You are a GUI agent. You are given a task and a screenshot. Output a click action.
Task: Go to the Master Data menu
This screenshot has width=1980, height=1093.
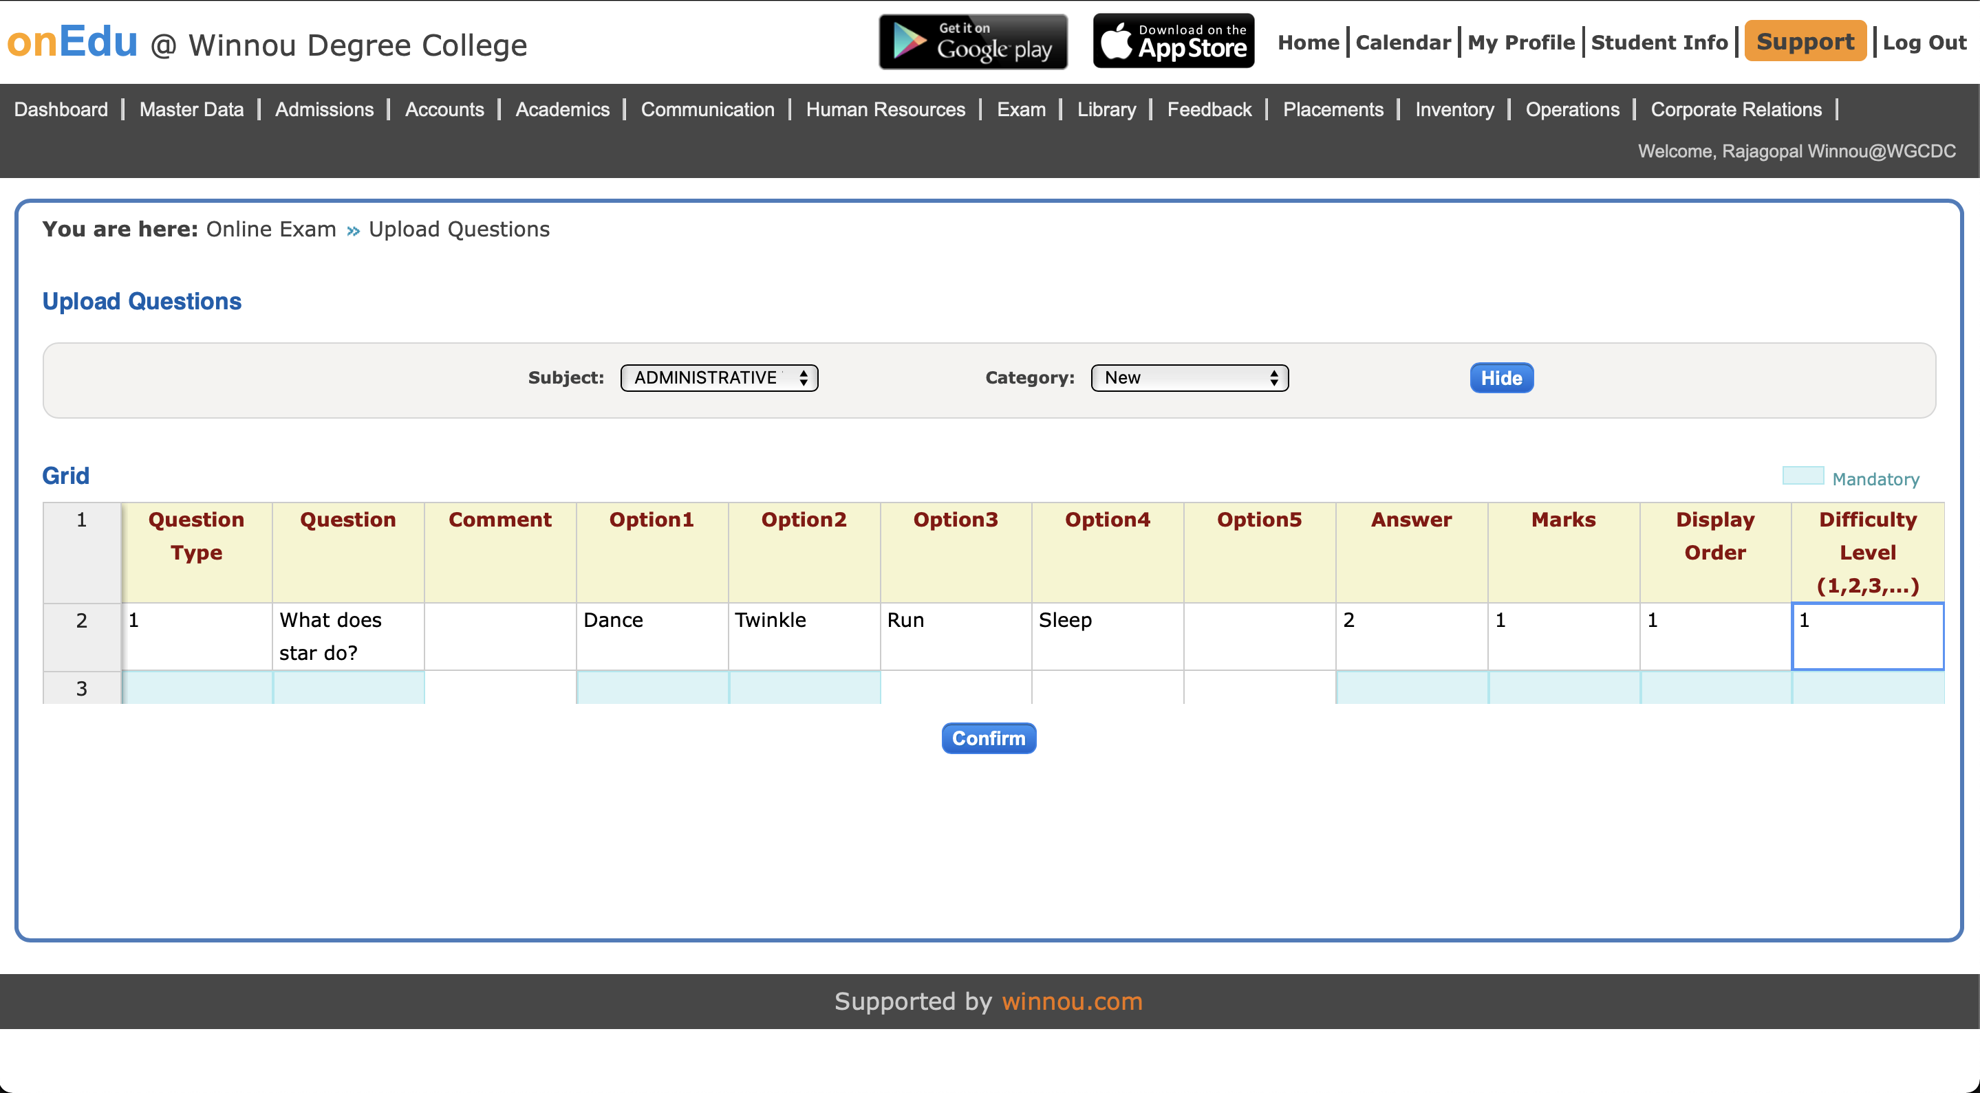(191, 110)
